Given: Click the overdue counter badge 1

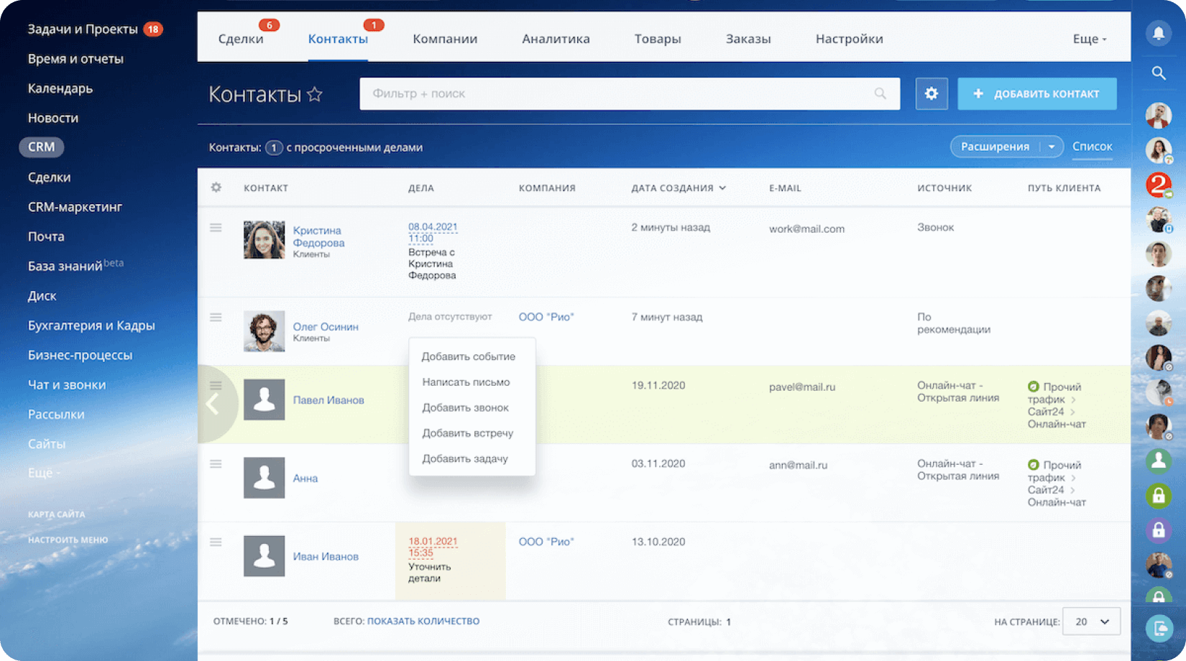Looking at the screenshot, I should (x=274, y=147).
